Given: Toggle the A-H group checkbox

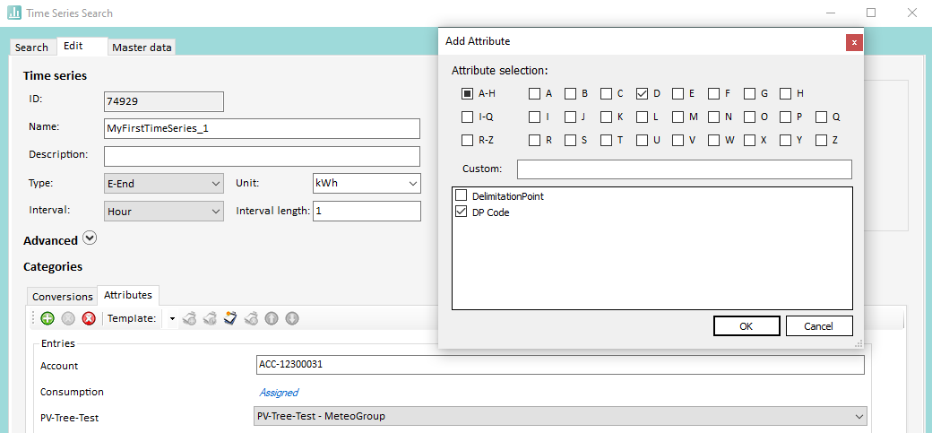Looking at the screenshot, I should [468, 93].
